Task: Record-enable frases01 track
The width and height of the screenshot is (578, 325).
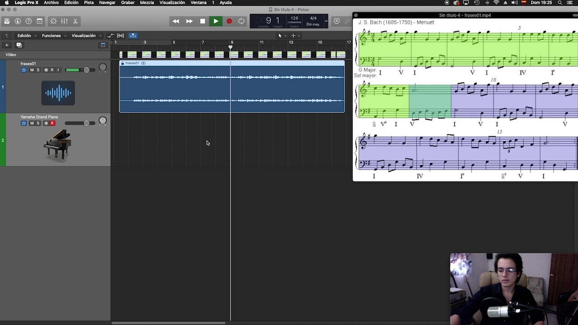Action: click(52, 70)
